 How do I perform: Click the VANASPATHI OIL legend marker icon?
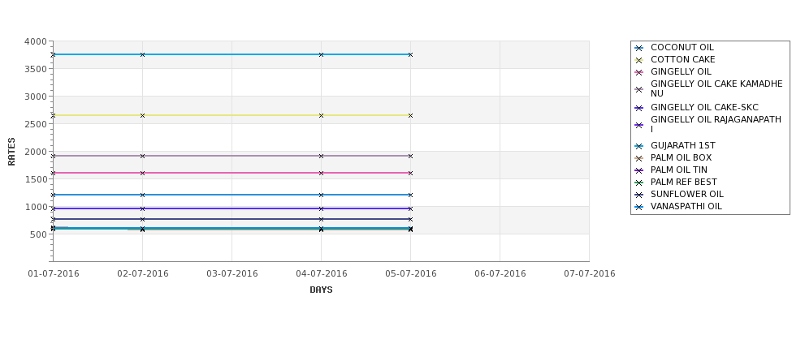point(639,207)
